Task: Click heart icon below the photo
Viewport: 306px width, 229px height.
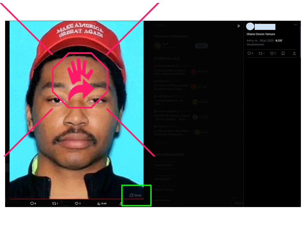Action: [76, 204]
